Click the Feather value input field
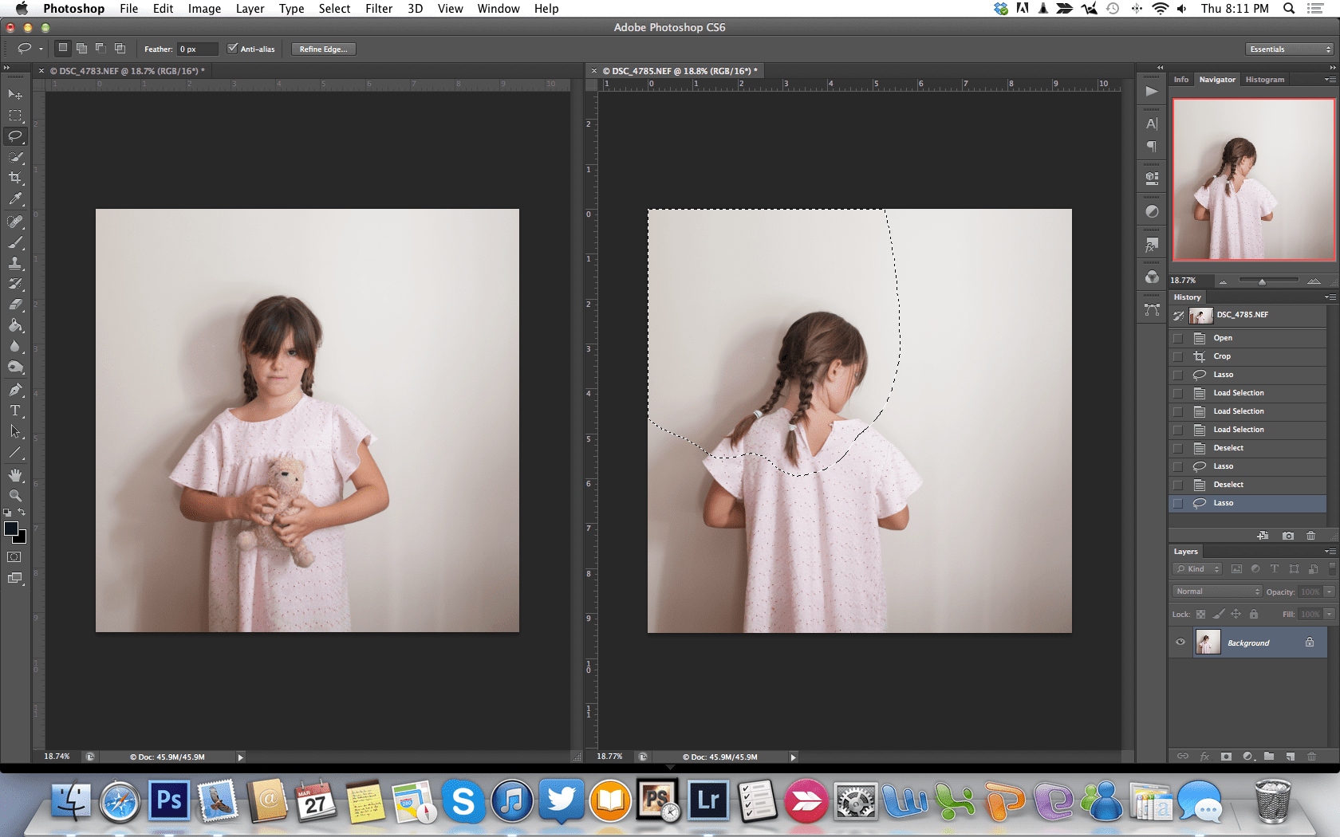Viewport: 1340px width, 837px height. coord(197,49)
